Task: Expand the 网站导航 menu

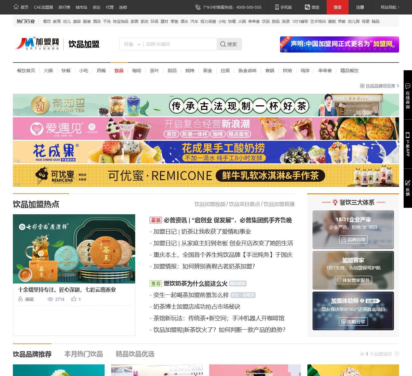Action: [390, 7]
